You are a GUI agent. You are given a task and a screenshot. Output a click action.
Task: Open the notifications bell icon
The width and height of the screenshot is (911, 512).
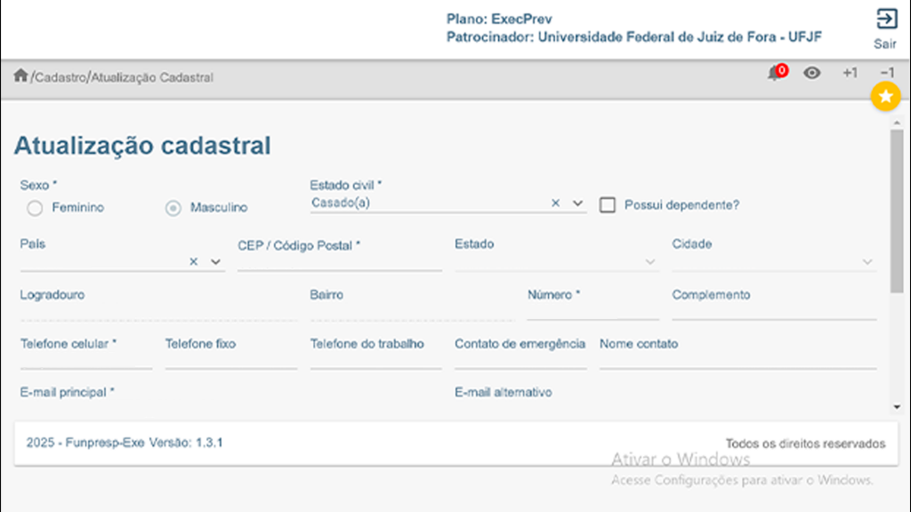[x=774, y=74]
